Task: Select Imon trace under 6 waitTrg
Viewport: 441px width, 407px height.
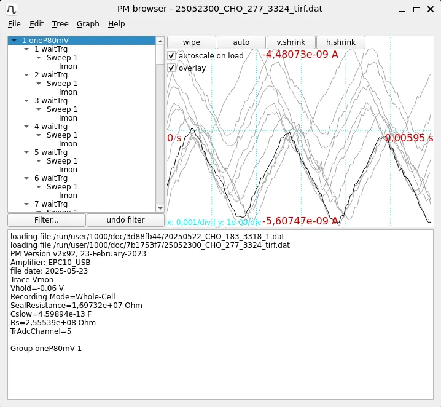Action: (68, 196)
